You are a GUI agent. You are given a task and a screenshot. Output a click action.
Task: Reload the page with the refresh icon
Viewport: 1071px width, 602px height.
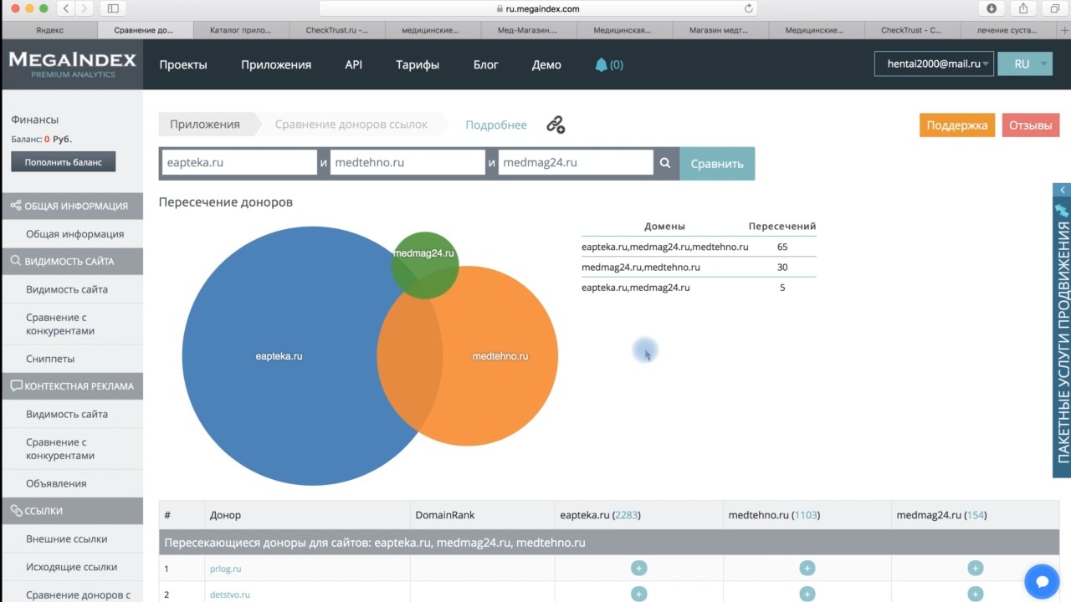(749, 9)
